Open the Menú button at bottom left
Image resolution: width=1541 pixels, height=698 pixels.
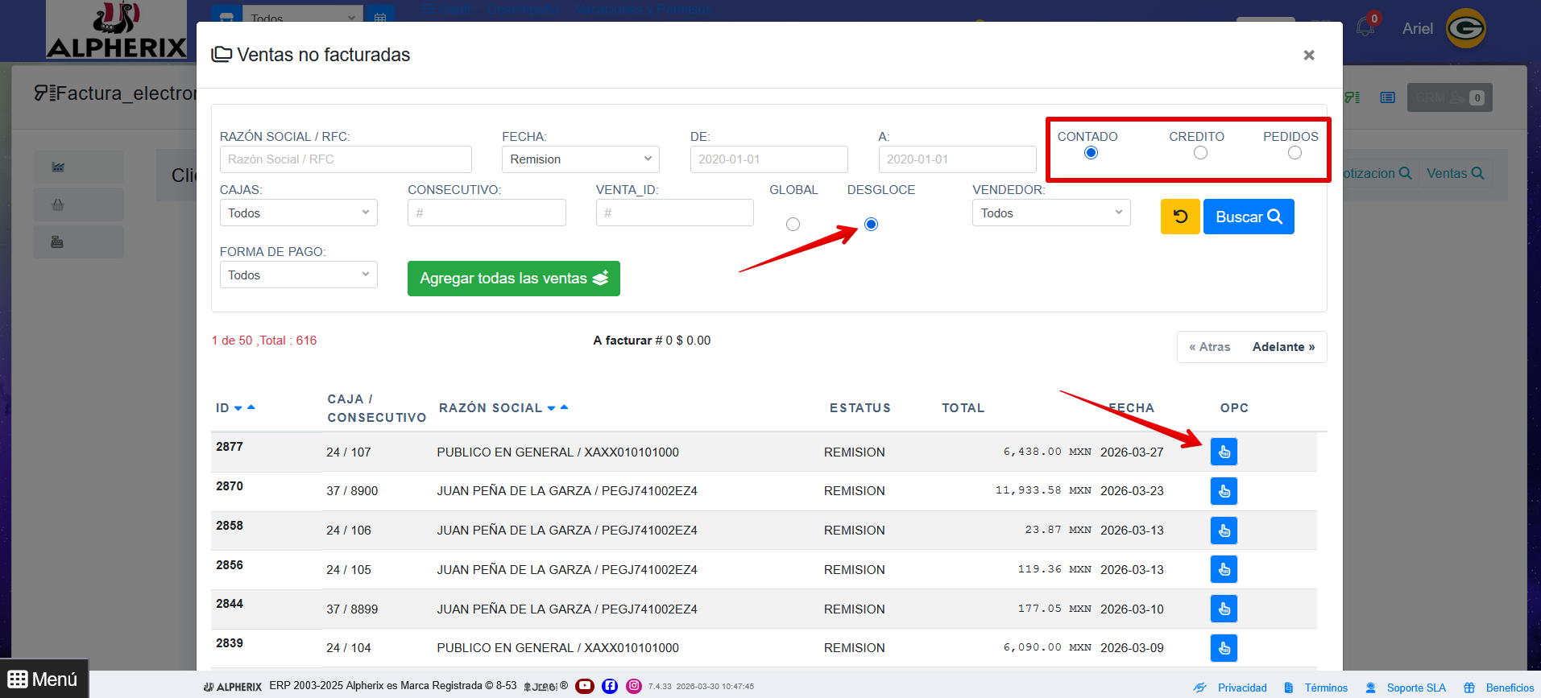pos(43,679)
